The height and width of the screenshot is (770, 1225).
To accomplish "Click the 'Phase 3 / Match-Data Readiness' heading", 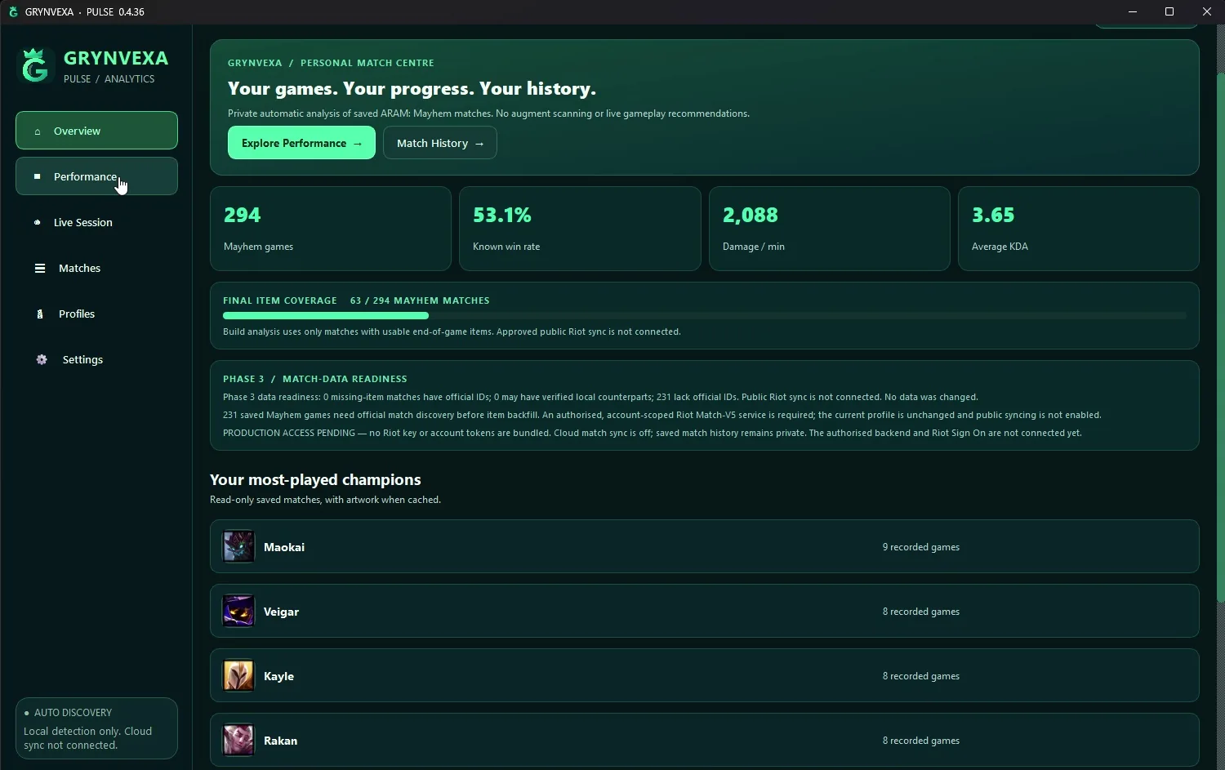I will (315, 379).
